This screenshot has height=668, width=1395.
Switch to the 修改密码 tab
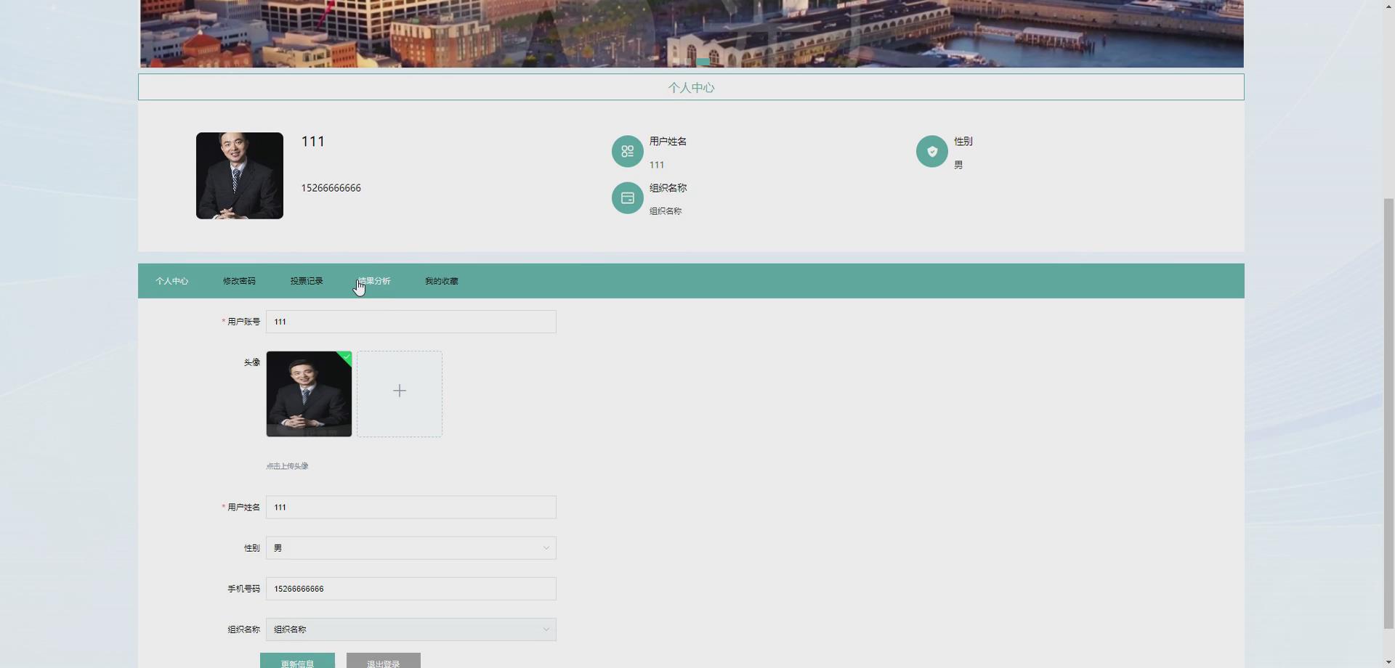coord(239,281)
